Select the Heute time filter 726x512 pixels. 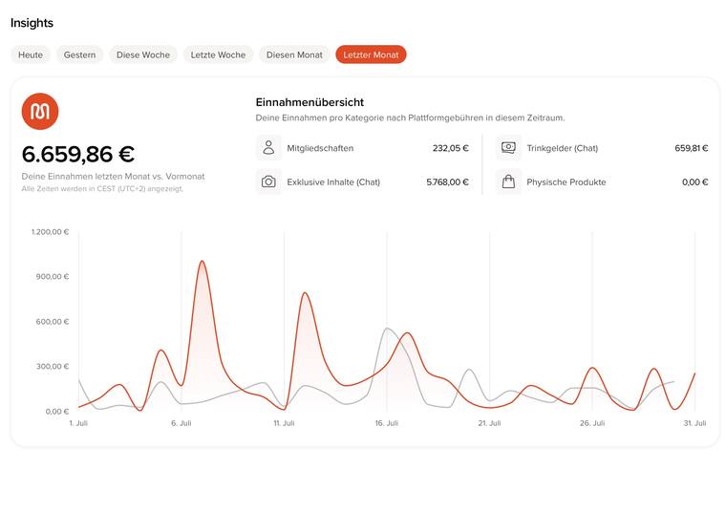click(x=31, y=54)
